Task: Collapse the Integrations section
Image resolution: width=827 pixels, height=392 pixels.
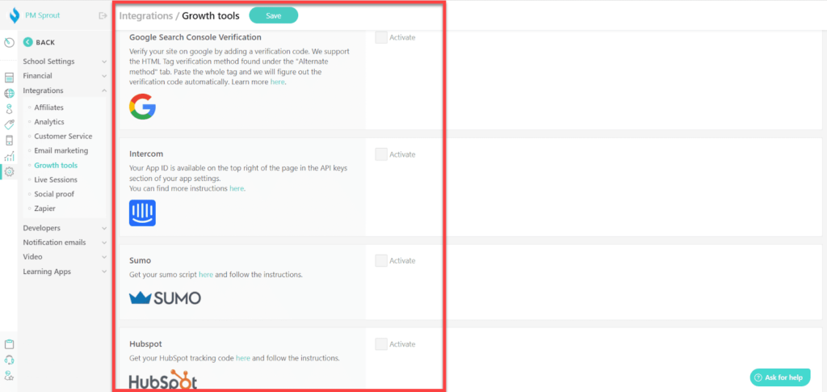Action: click(x=65, y=91)
